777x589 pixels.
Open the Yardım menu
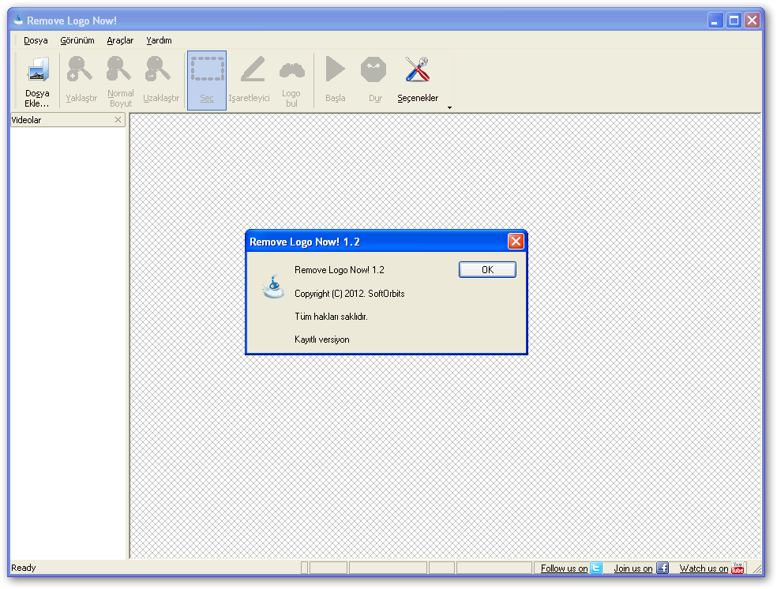point(160,39)
